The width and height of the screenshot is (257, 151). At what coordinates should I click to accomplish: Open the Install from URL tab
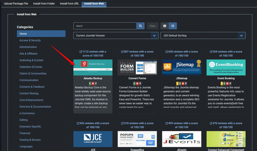69,4
